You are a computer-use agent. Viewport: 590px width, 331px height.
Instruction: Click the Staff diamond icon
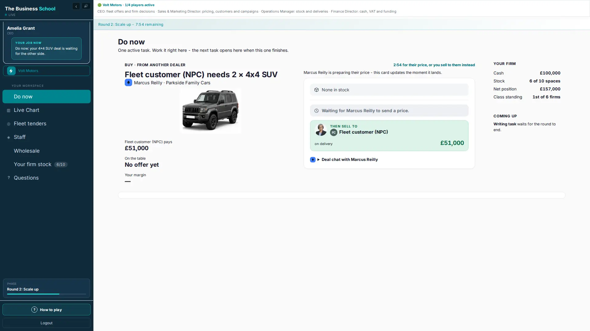pyautogui.click(x=9, y=137)
